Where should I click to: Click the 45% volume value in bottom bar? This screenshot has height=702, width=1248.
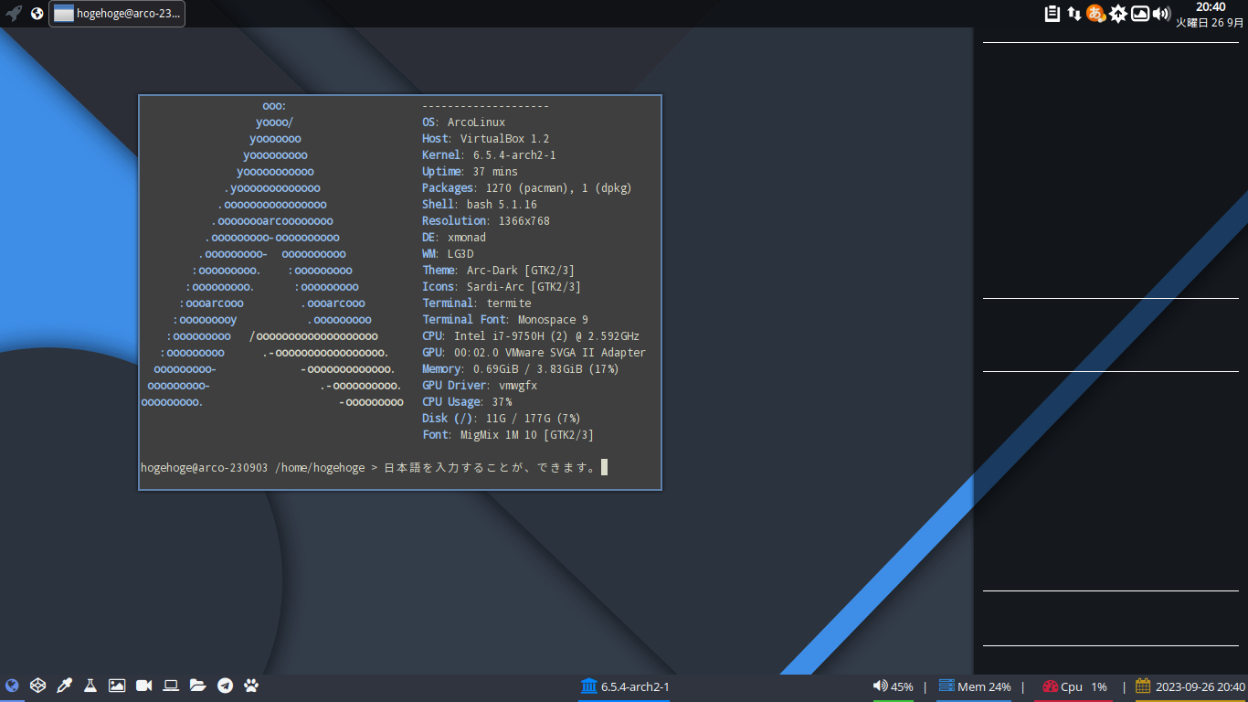[x=902, y=686]
